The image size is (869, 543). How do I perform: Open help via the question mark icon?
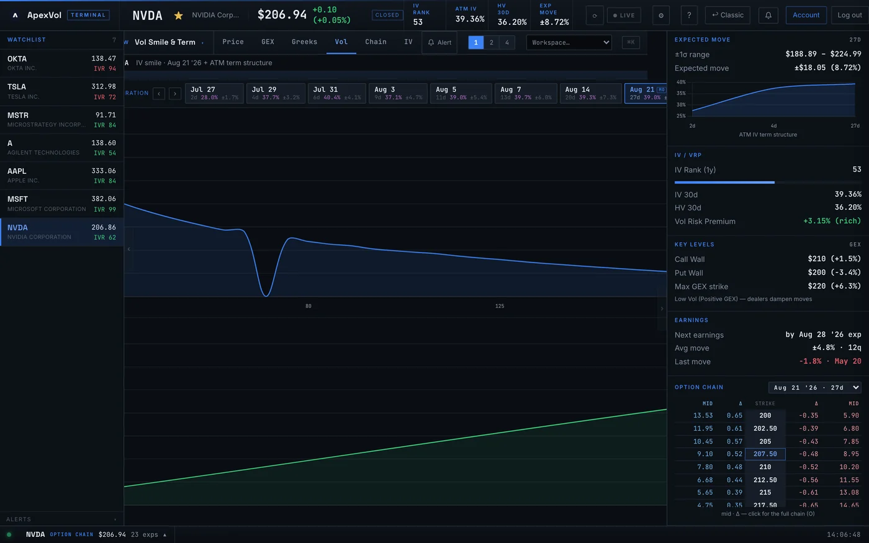689,16
